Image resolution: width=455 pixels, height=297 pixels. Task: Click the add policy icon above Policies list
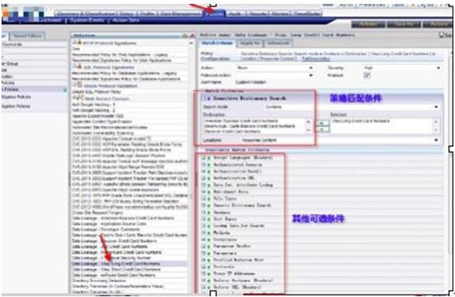[185, 36]
